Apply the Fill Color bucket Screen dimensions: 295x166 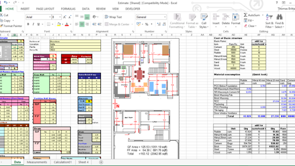point(59,24)
